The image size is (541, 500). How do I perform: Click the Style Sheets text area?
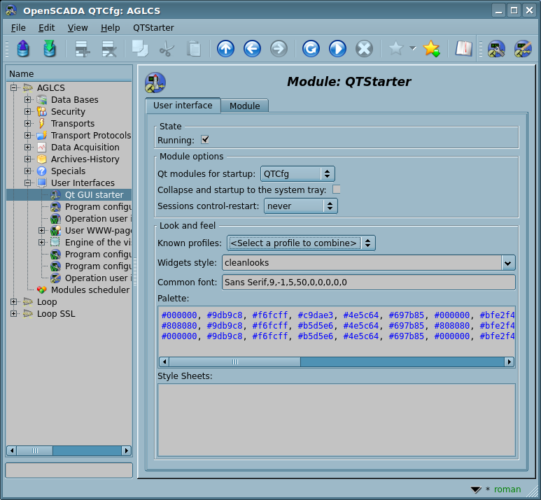(x=336, y=420)
